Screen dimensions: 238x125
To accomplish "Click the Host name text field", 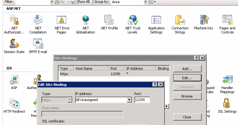I will [x=82, y=114].
